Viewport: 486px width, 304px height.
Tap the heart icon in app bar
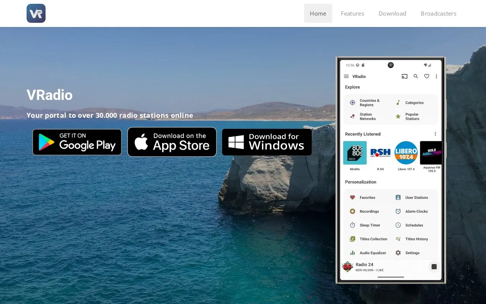[x=426, y=76]
